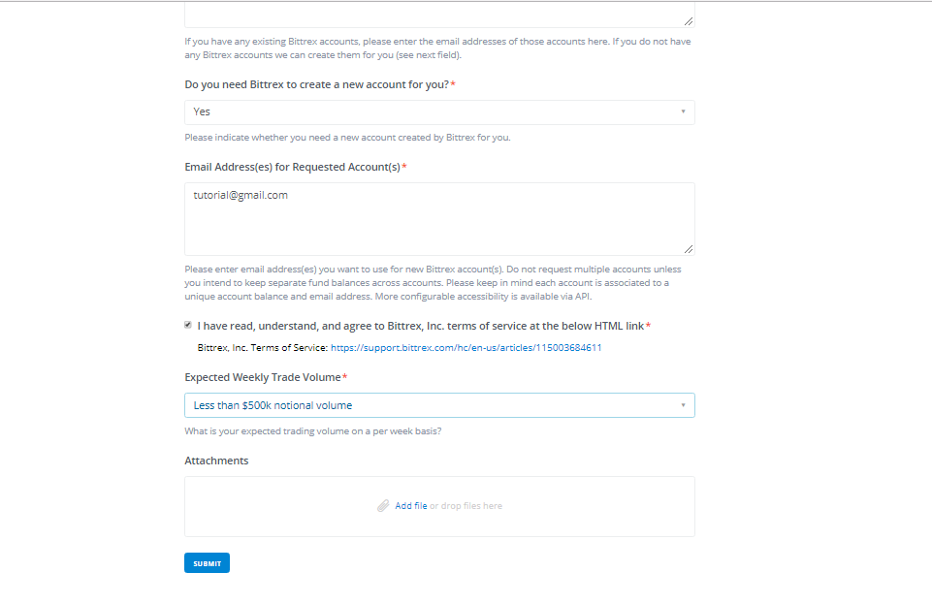The image size is (932, 604).
Task: Click the 'Expected Weekly Trade Volume' label
Action: 262,377
